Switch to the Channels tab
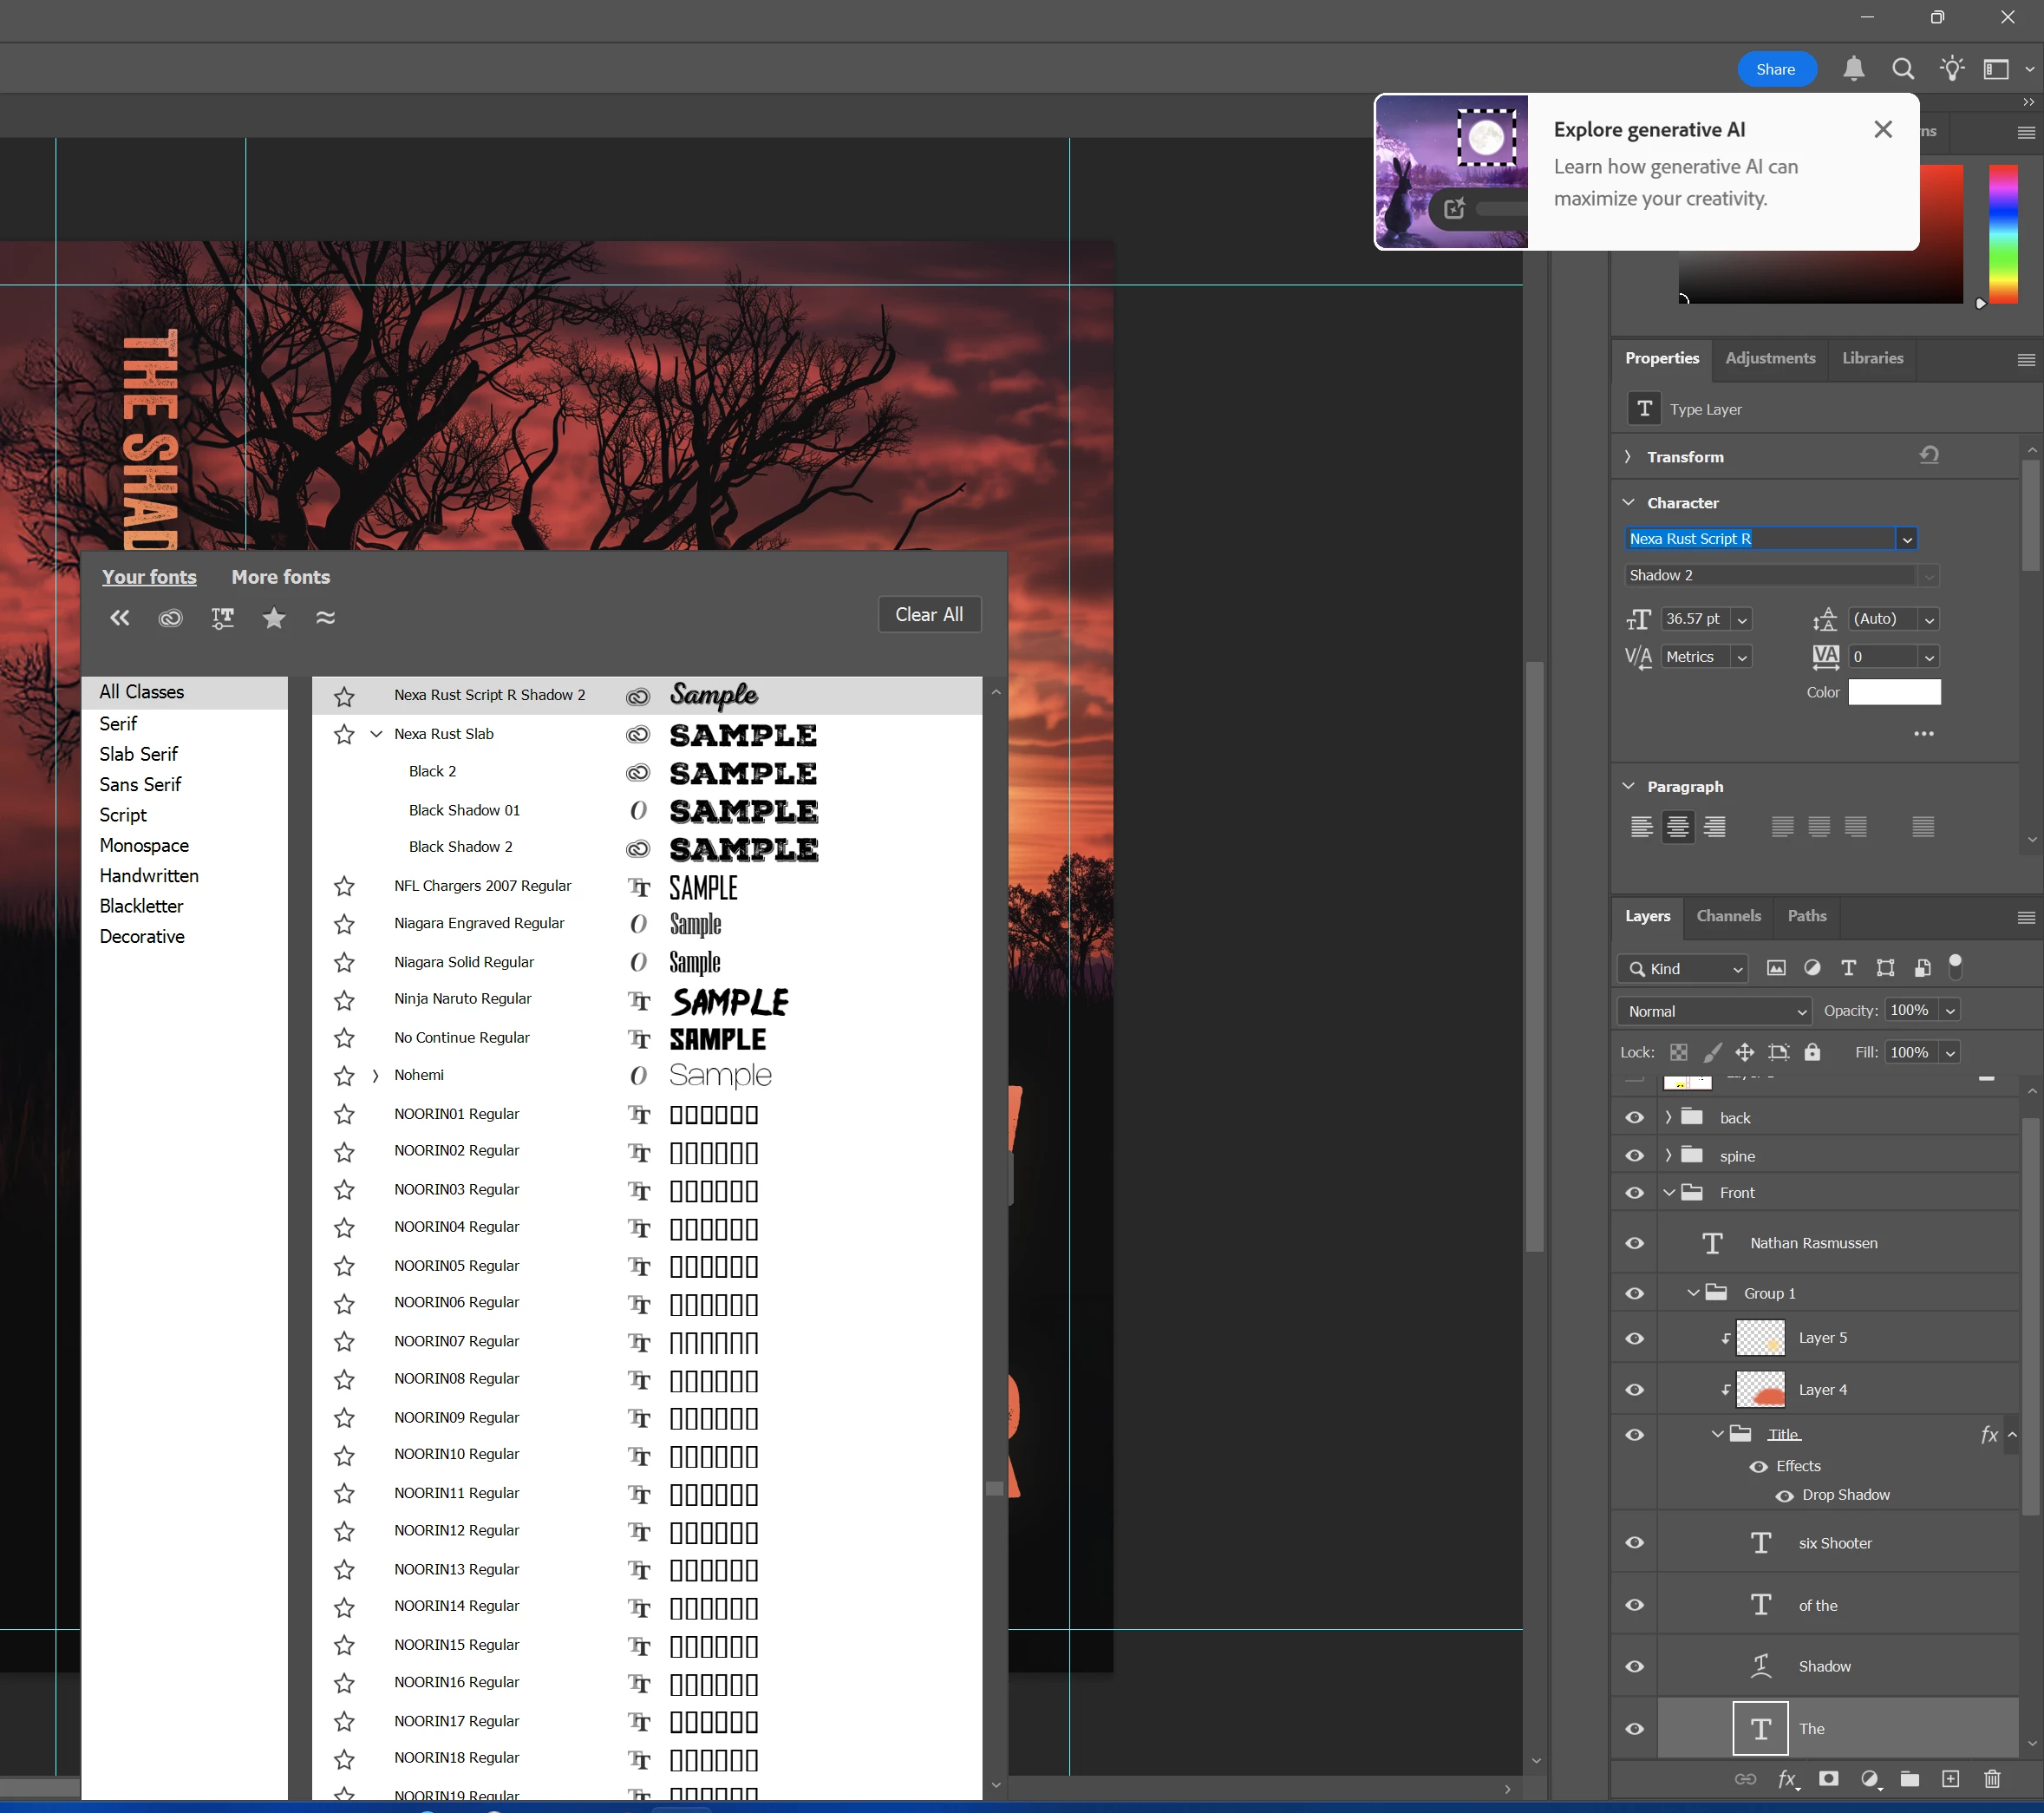Image resolution: width=2044 pixels, height=1813 pixels. (1728, 915)
